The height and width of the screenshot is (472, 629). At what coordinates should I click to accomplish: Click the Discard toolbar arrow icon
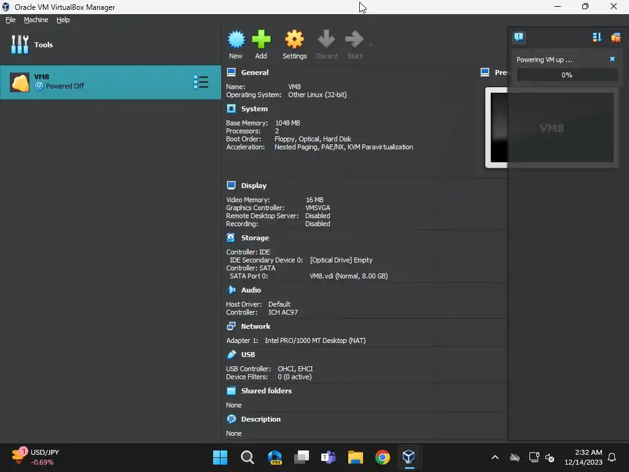(326, 39)
